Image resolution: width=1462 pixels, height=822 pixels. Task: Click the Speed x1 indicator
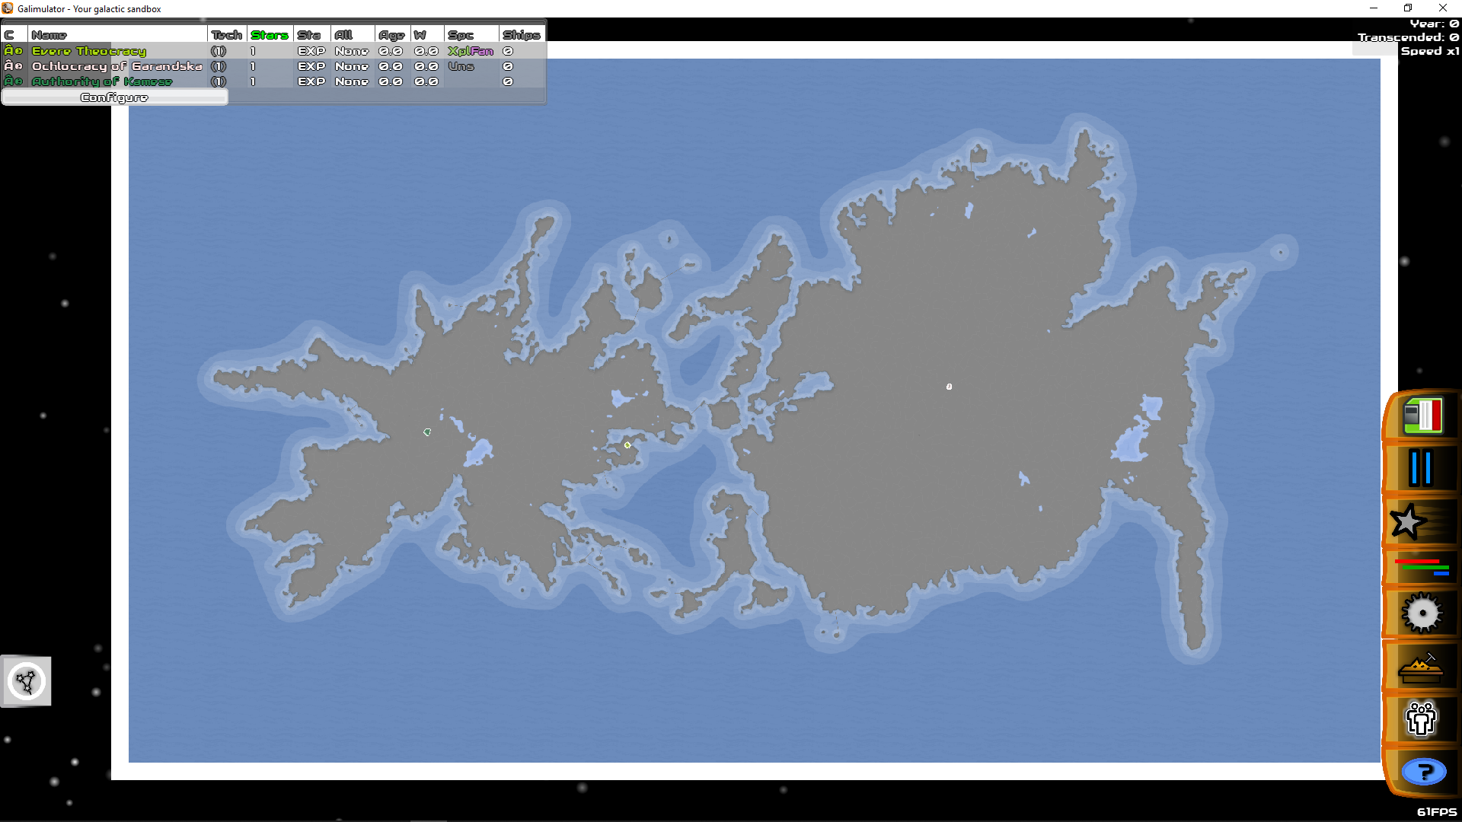(x=1429, y=51)
